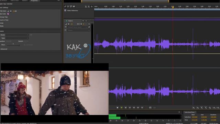This screenshot has width=220, height=124.
Task: Toggle the Track 1 stereo/mono sum button
Action: pos(89,24)
